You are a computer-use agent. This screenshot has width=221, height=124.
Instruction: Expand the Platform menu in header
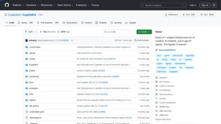point(18,5)
